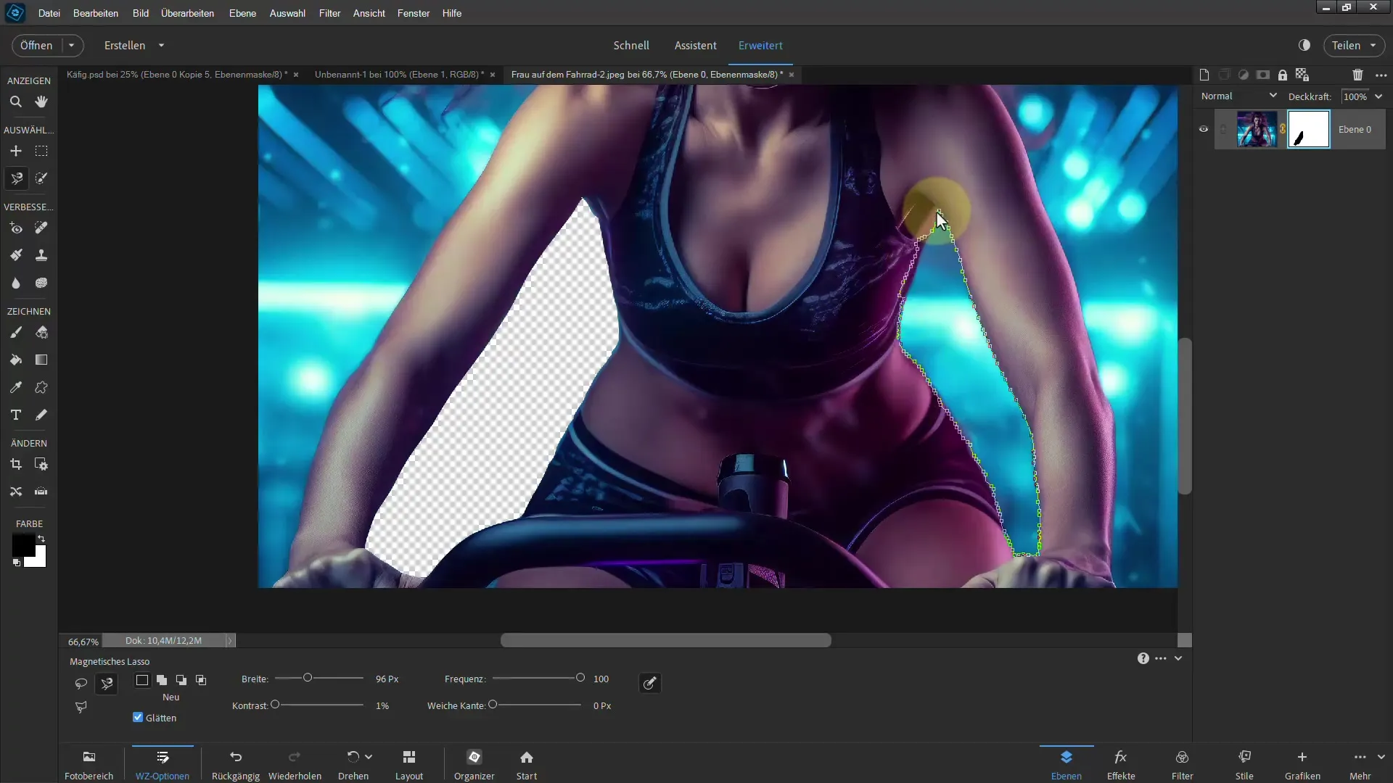Open the Organizer
1393x783 pixels.
coord(474,765)
